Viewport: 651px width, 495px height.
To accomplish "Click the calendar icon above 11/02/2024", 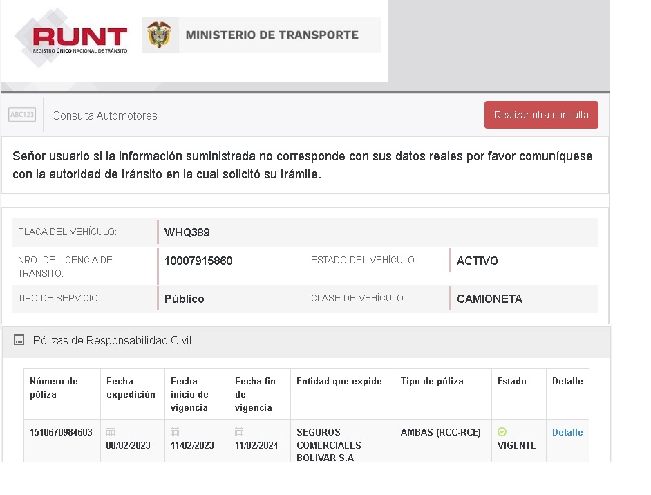I will [239, 432].
